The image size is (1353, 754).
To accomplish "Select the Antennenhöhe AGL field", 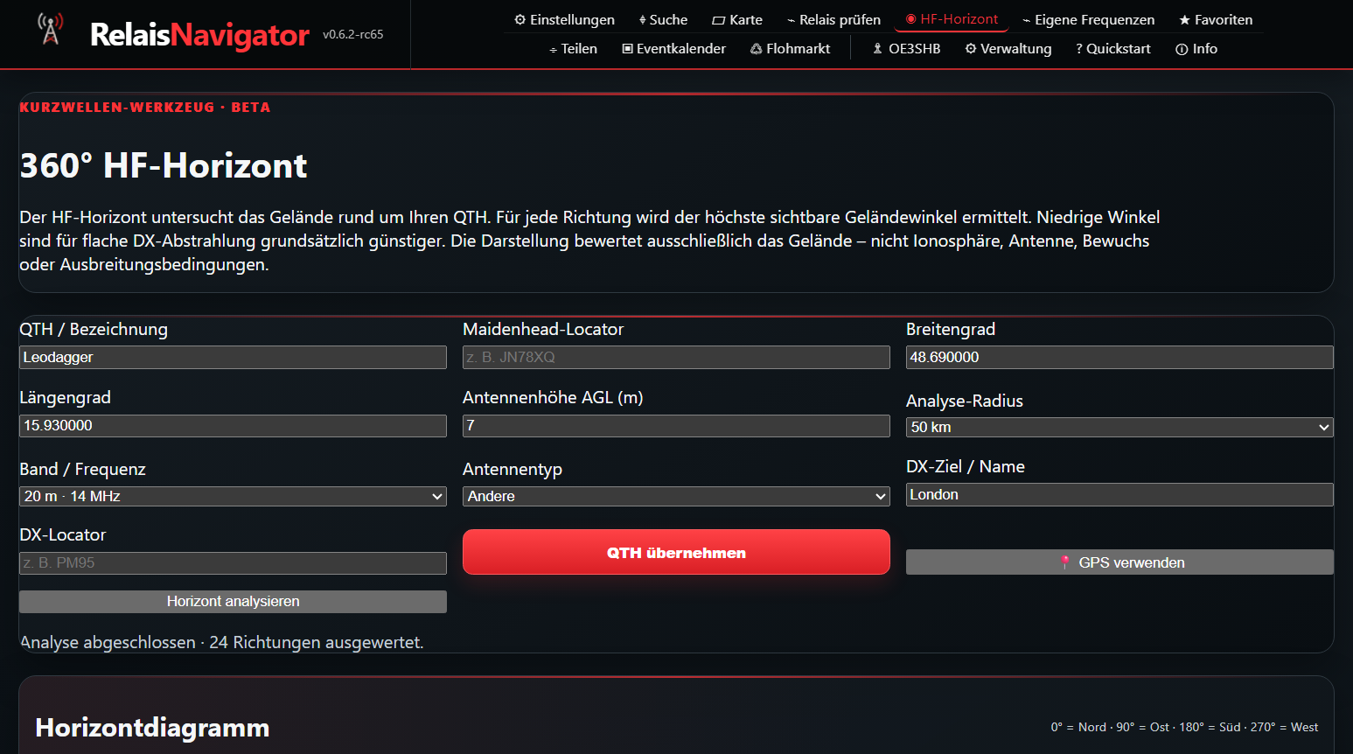I will click(x=676, y=426).
